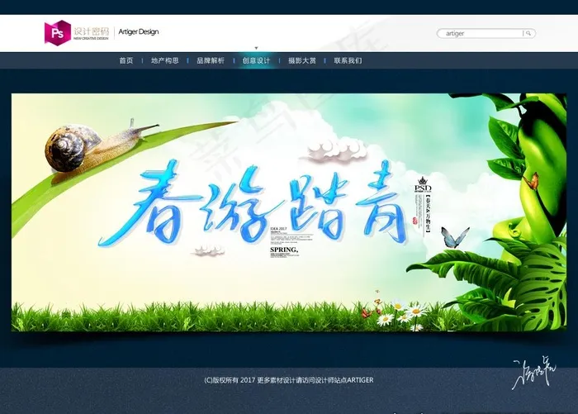The width and height of the screenshot is (578, 414).
Task: Click the pink Ps logo icon
Action: click(x=57, y=32)
